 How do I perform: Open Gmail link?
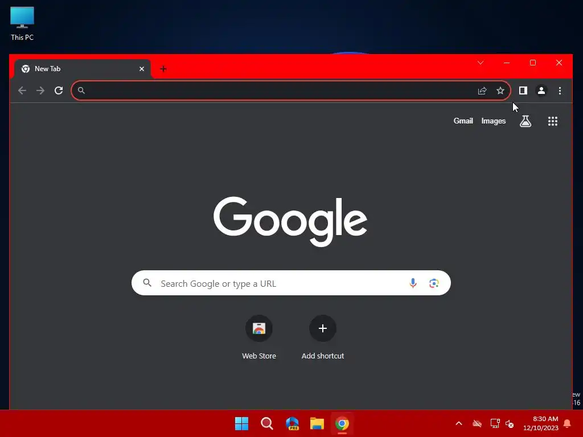[463, 121]
